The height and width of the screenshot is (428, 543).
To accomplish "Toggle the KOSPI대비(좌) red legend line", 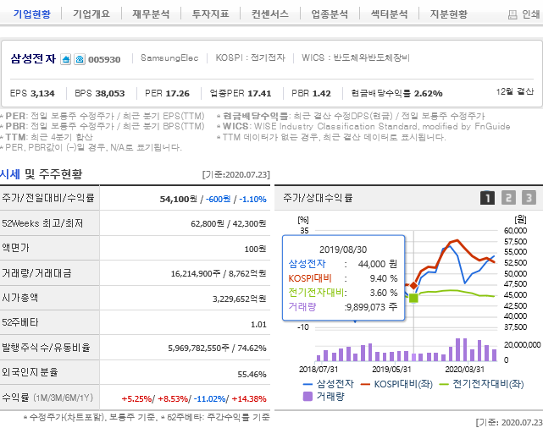I will pyautogui.click(x=365, y=384).
